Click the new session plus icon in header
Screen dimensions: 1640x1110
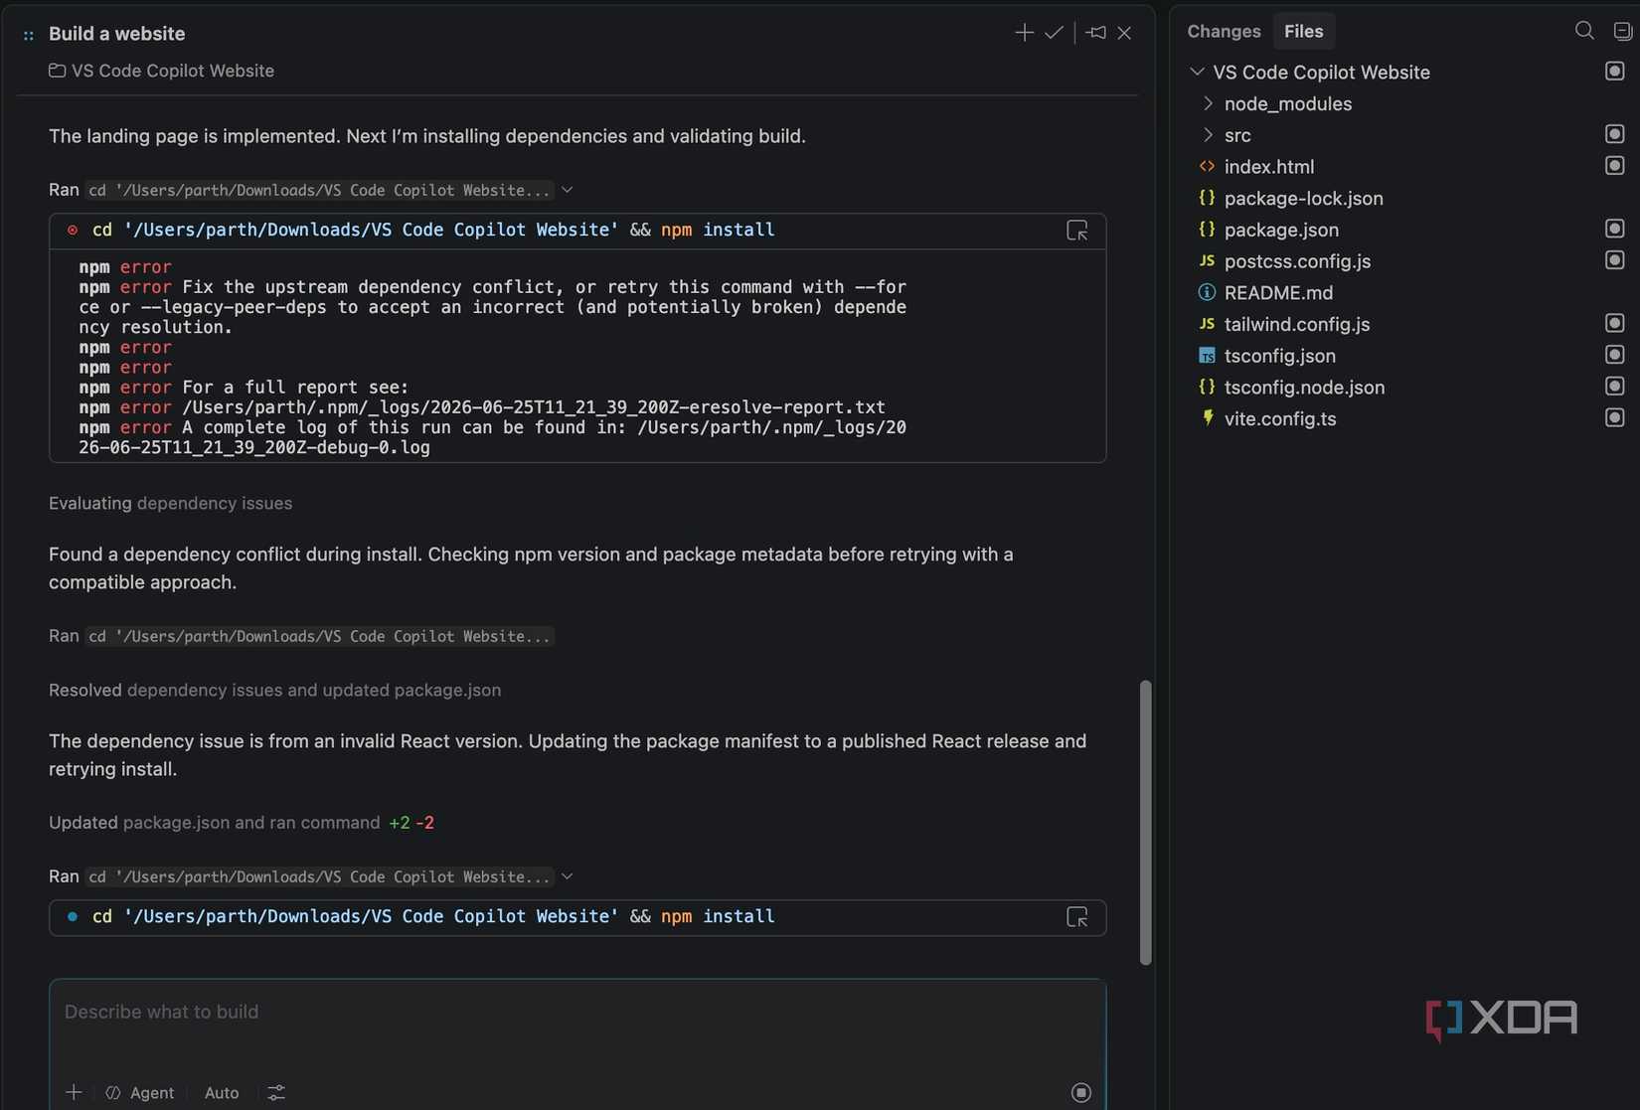[1024, 33]
